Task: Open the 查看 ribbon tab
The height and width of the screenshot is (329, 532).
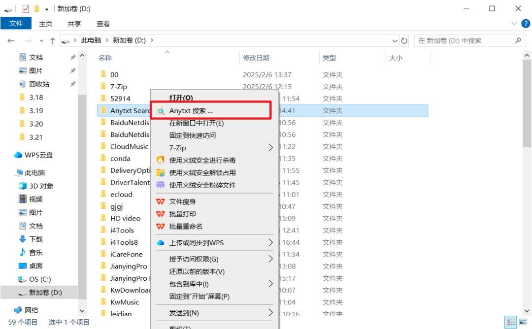Action: tap(103, 24)
